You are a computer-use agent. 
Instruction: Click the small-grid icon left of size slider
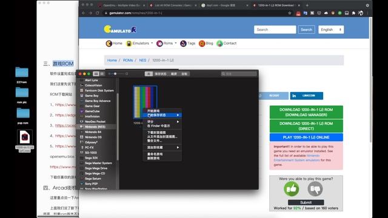(x=109, y=74)
